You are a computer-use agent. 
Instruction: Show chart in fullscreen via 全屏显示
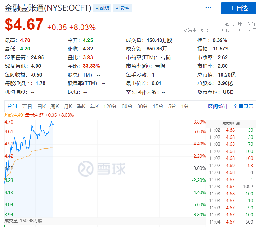point(243,107)
